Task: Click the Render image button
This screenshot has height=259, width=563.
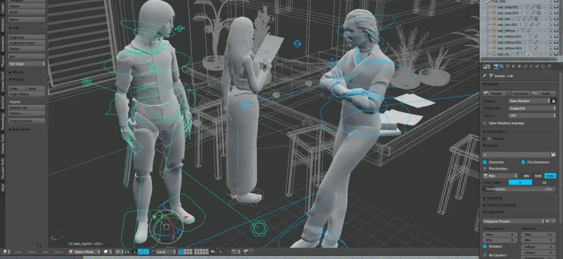Action: point(495,93)
